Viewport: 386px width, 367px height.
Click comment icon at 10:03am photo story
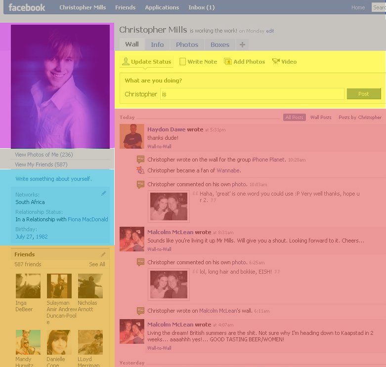[x=140, y=184]
